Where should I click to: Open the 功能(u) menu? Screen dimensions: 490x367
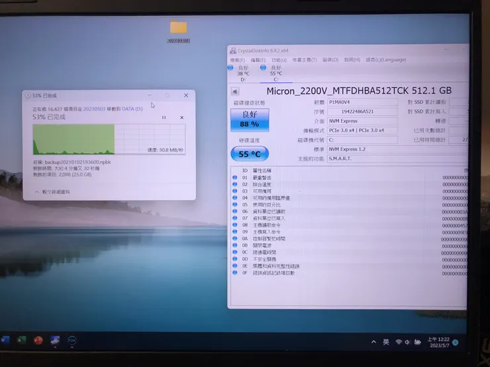279,60
